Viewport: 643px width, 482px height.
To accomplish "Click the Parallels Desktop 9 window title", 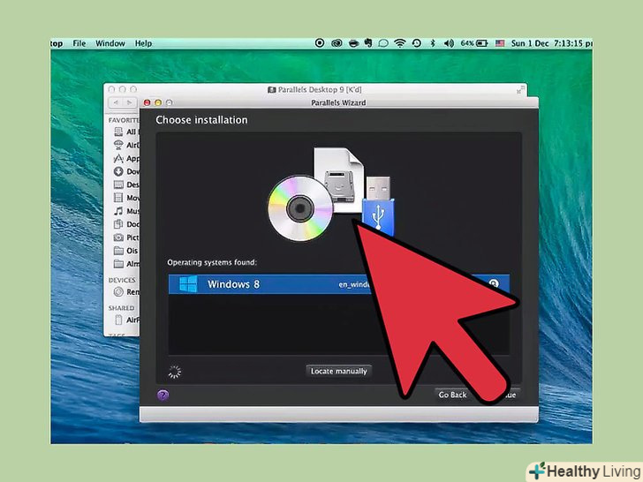I will tap(314, 89).
